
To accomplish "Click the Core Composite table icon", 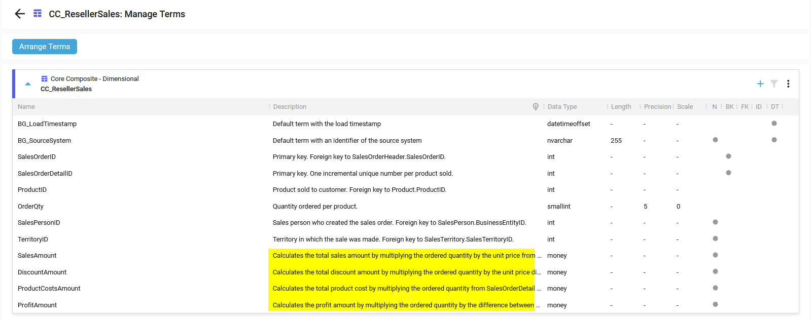I will pos(45,78).
